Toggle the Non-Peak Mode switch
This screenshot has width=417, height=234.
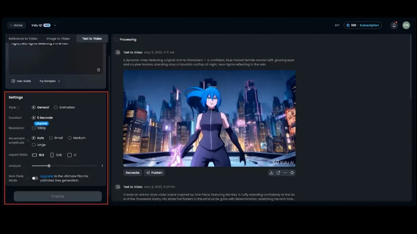(35, 178)
